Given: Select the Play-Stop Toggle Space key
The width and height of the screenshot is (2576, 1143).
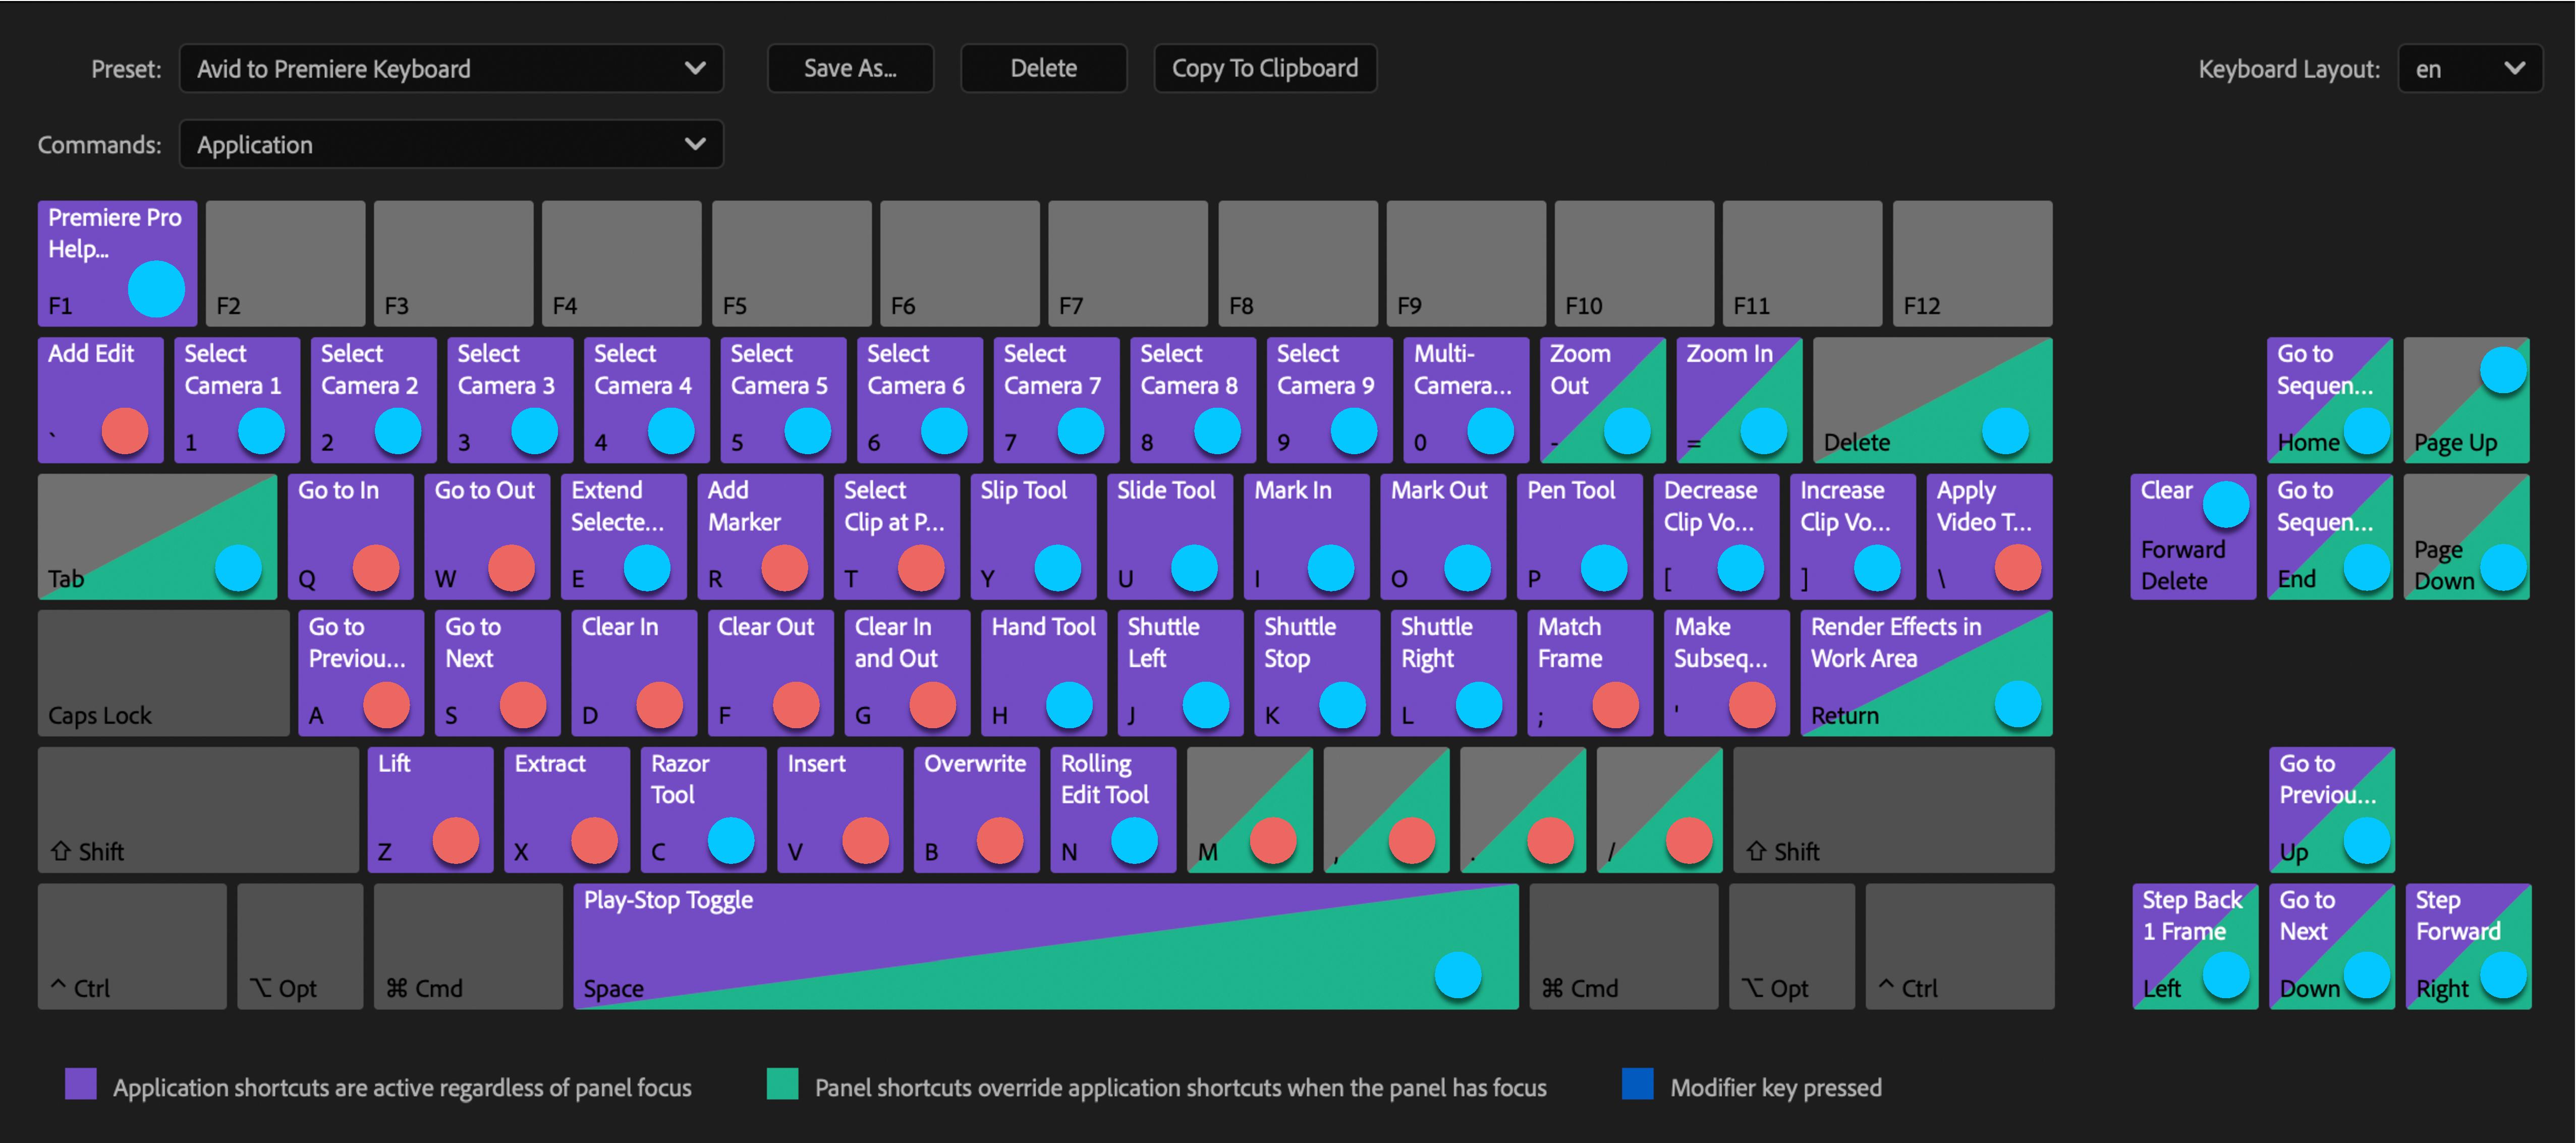Looking at the screenshot, I should click(x=1046, y=946).
